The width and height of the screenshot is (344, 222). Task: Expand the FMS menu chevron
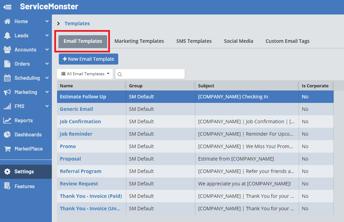pyautogui.click(x=47, y=106)
